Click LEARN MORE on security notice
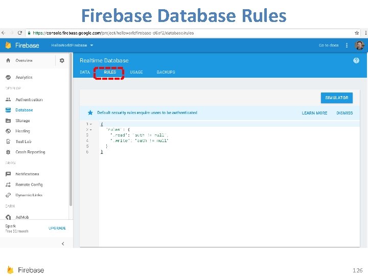 tap(314, 113)
